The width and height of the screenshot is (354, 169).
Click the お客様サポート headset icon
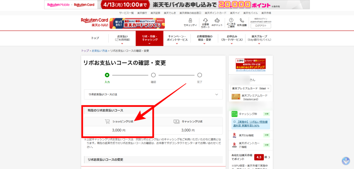point(205,21)
